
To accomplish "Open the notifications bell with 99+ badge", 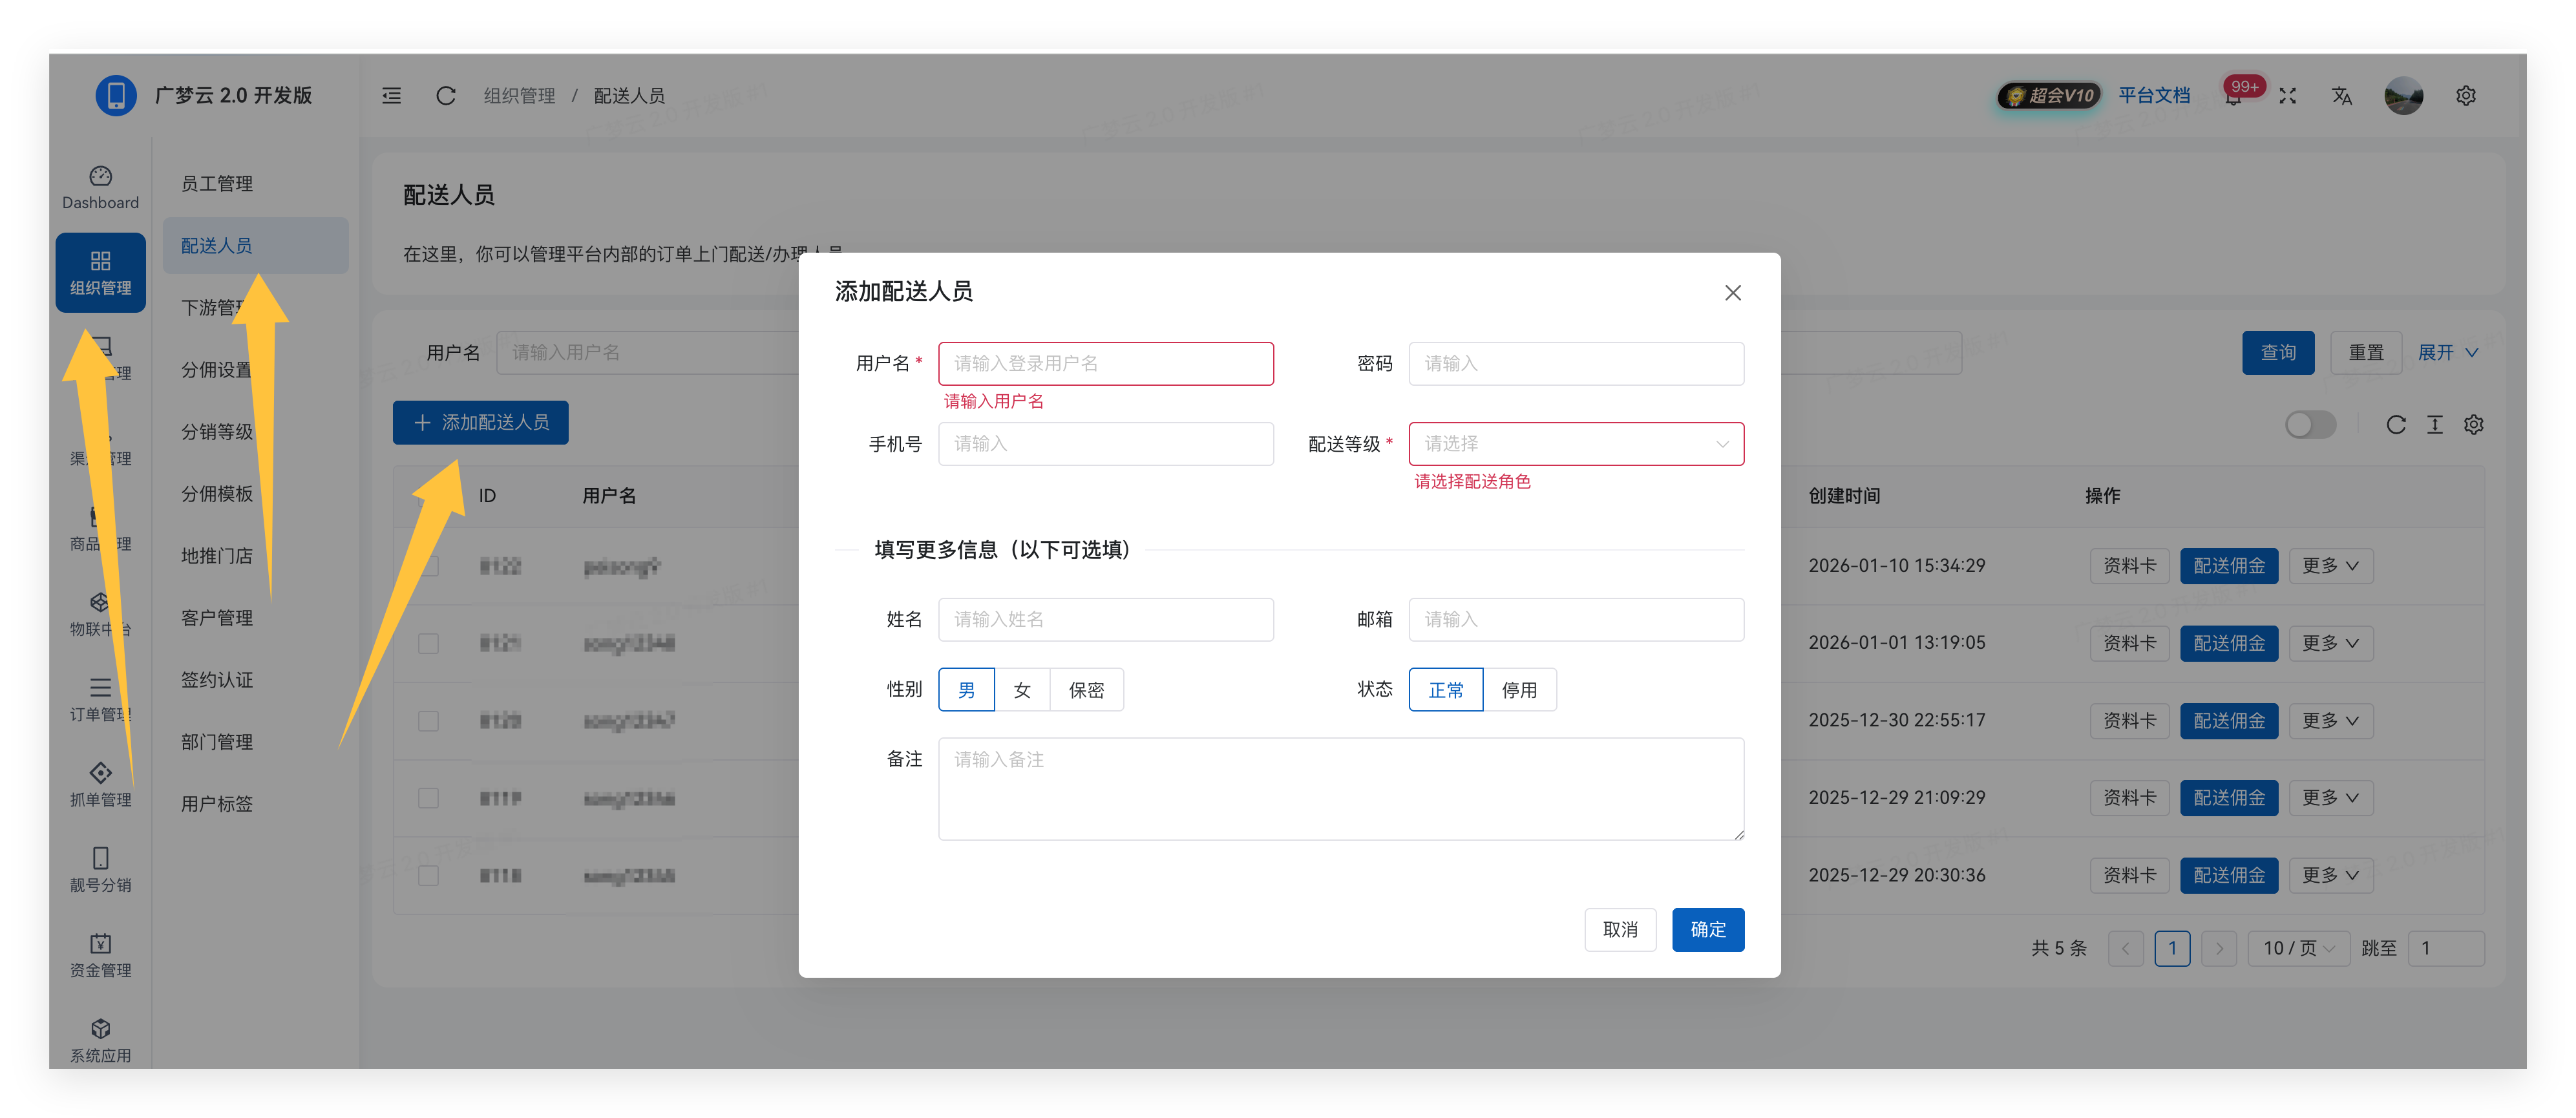I will (2233, 97).
